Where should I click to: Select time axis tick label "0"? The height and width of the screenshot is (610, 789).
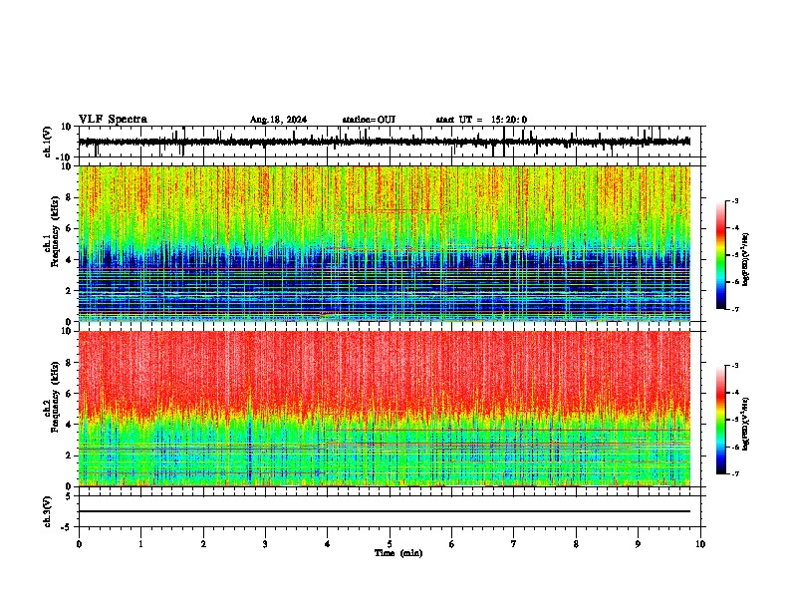click(x=79, y=544)
